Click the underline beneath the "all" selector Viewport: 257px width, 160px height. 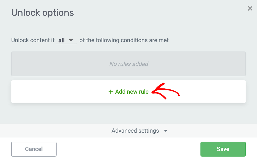point(66,44)
